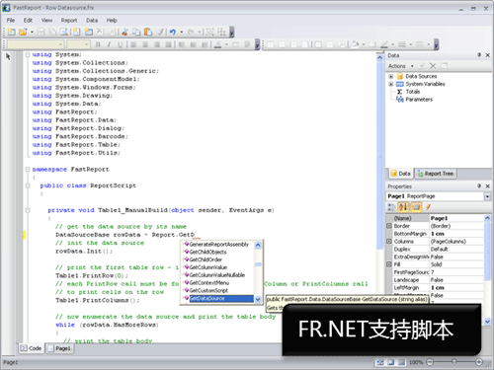
Task: Undo the last action
Action: click(x=173, y=32)
